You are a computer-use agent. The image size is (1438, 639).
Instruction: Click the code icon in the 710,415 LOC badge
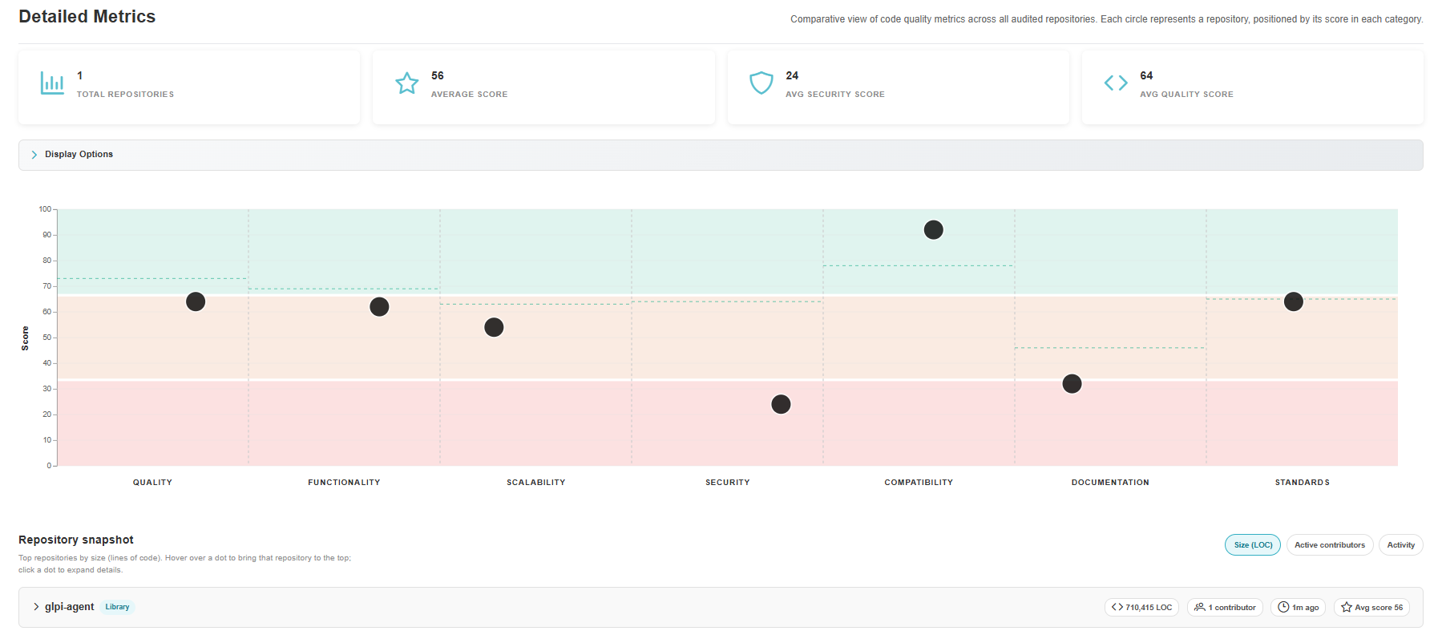coord(1117,607)
